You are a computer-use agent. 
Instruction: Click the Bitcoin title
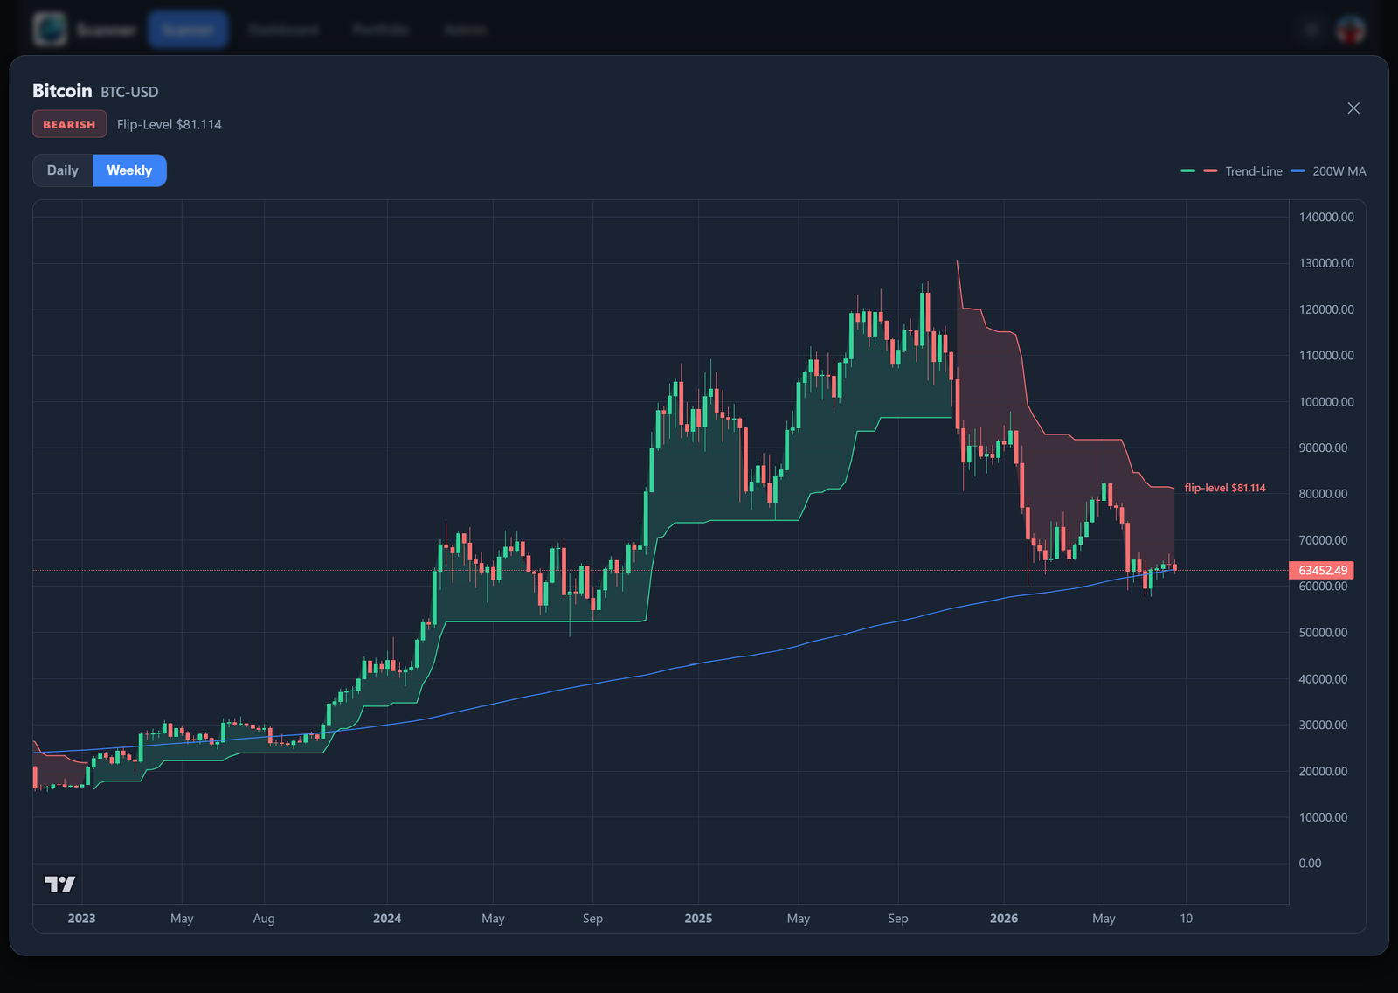(62, 91)
